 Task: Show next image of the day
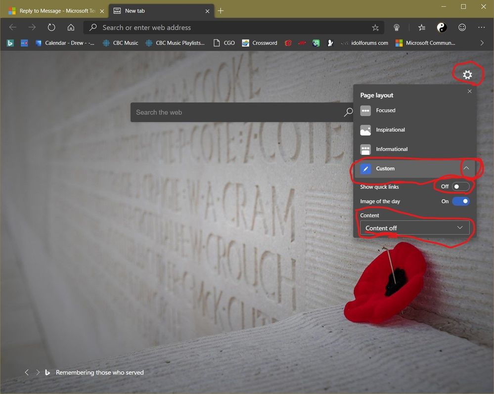pos(38,372)
